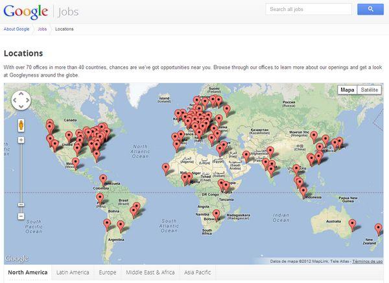Click the map pin in Chile
This screenshot has width=389, height=283.
[x=107, y=225]
